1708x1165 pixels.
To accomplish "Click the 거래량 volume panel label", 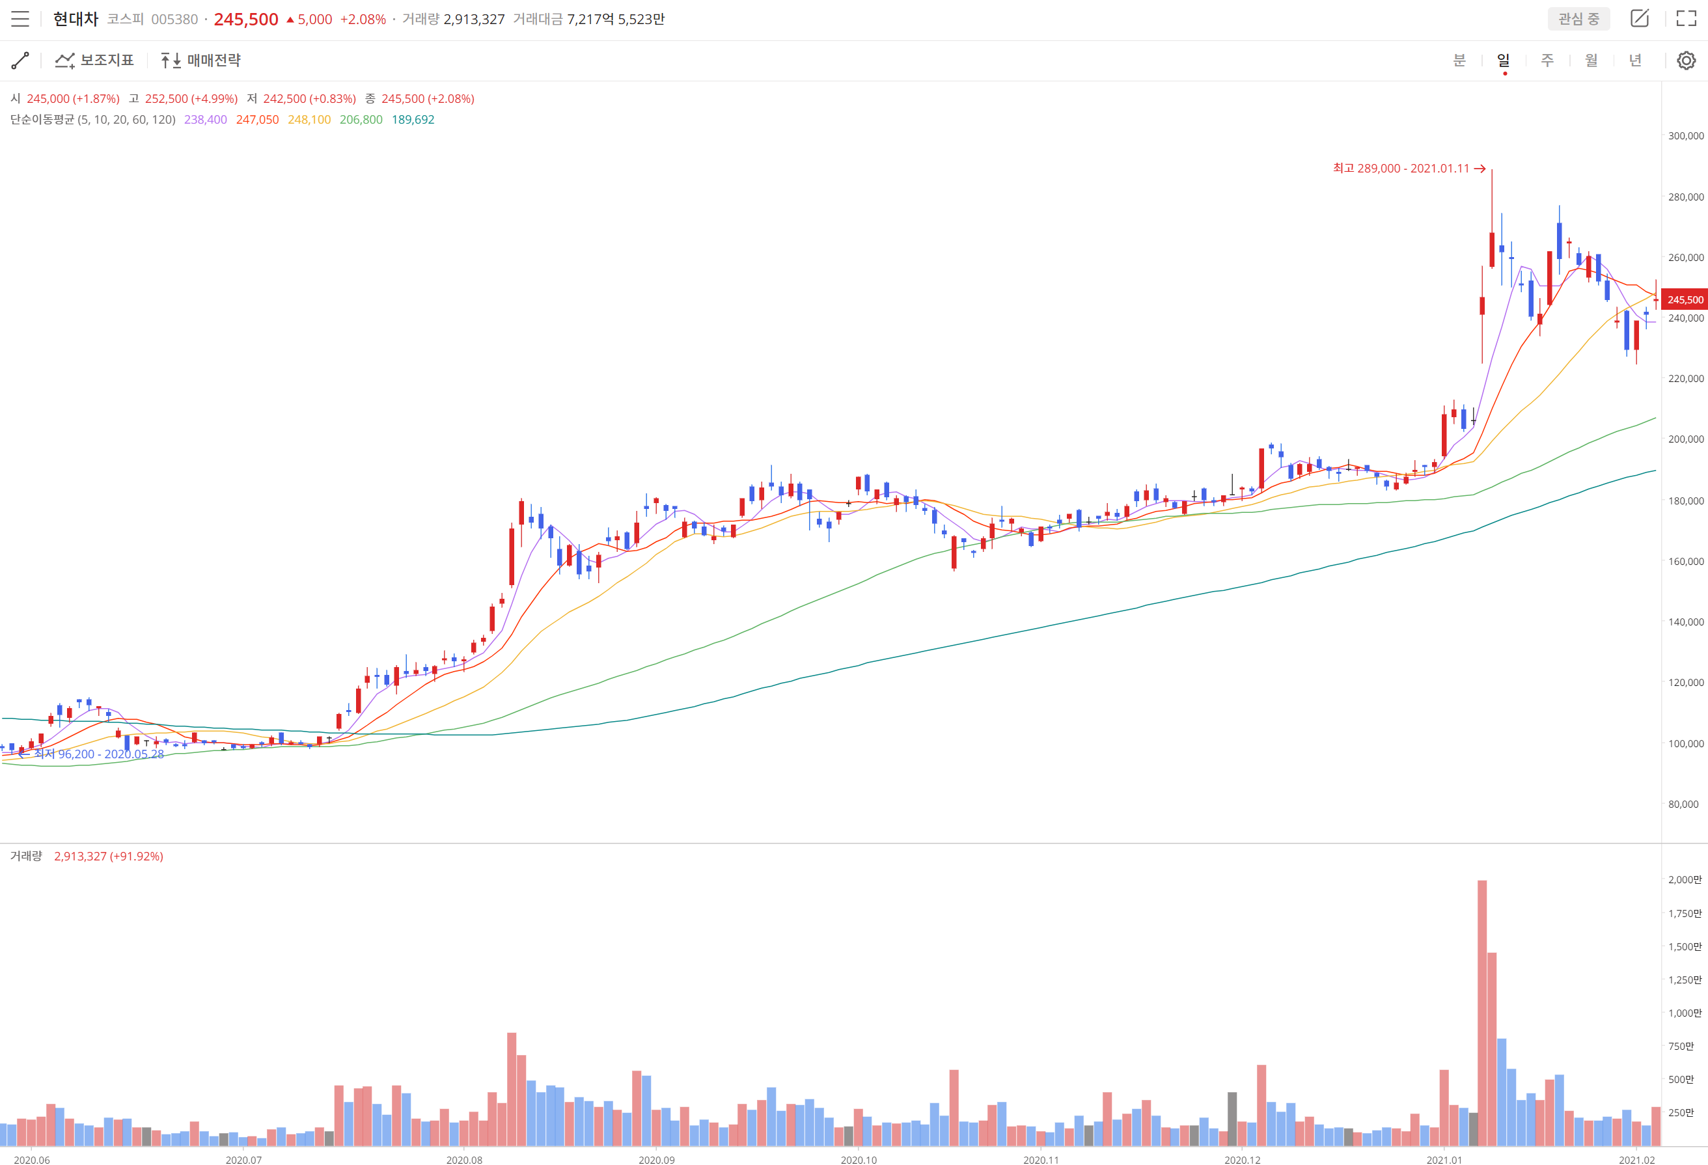I will 27,856.
